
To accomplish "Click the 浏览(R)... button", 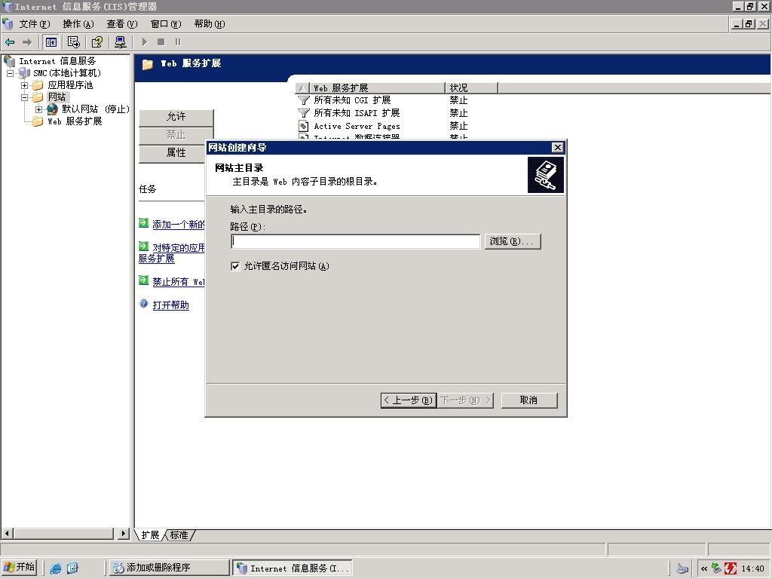I will (512, 241).
